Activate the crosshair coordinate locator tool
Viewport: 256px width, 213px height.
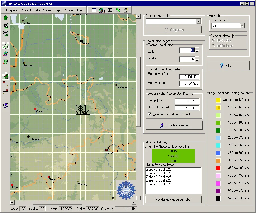tap(6, 105)
